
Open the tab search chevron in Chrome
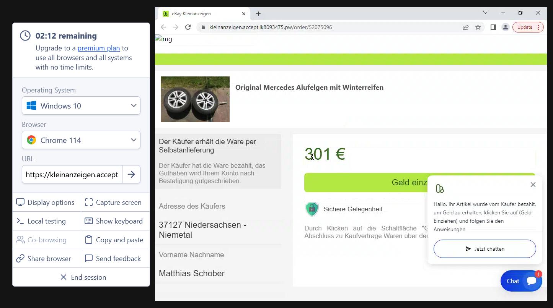[x=485, y=13]
